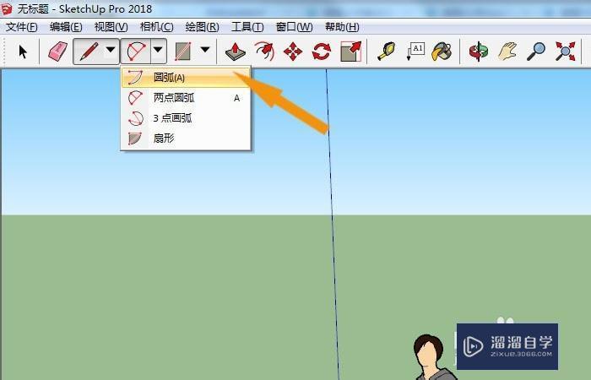591x380 pixels.
Task: Select the Tape Measure tool
Action: (387, 52)
